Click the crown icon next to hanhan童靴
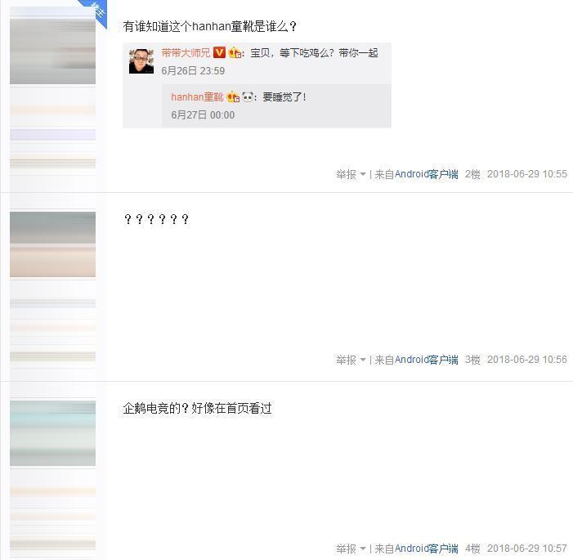The image size is (573, 560). click(233, 96)
